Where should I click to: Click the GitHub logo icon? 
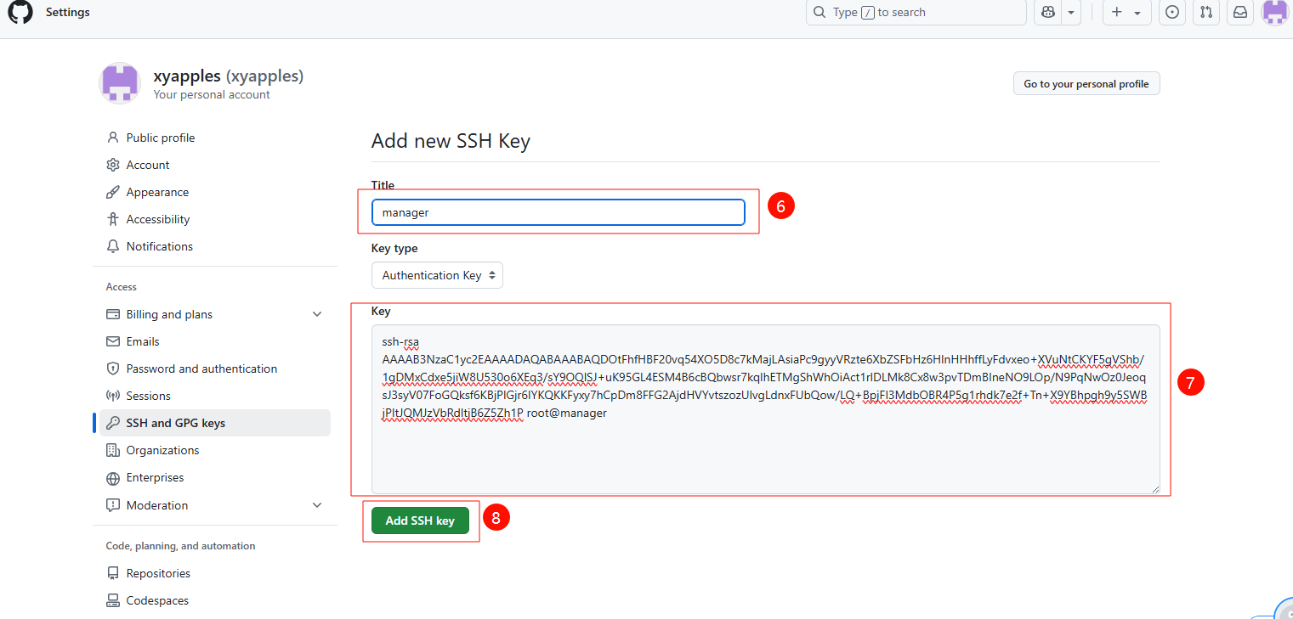click(x=20, y=13)
